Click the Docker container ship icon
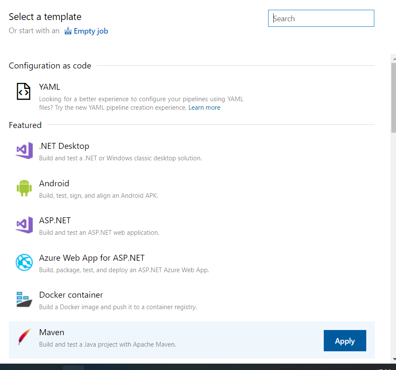 pyautogui.click(x=24, y=299)
